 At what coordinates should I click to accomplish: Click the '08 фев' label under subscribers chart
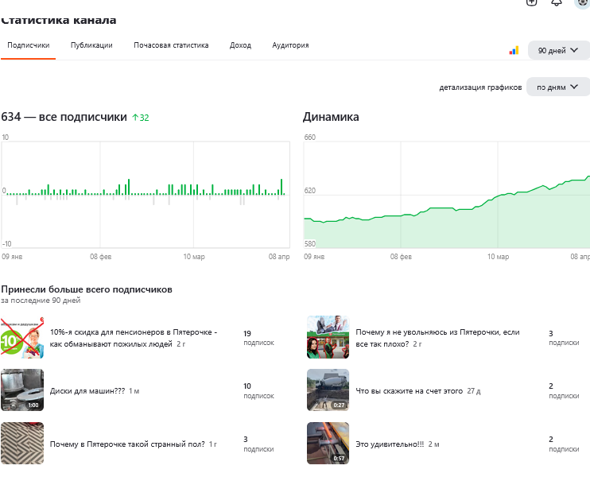[x=100, y=257]
